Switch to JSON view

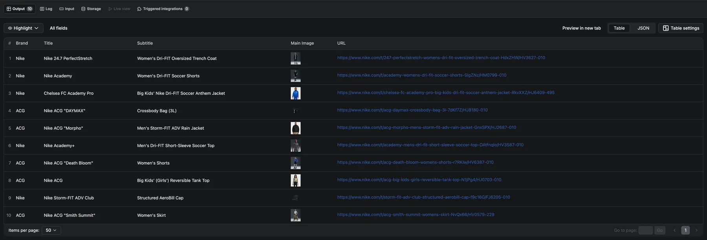(x=643, y=28)
